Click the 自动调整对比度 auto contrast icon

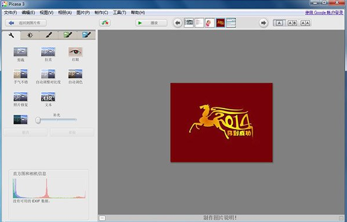48,74
